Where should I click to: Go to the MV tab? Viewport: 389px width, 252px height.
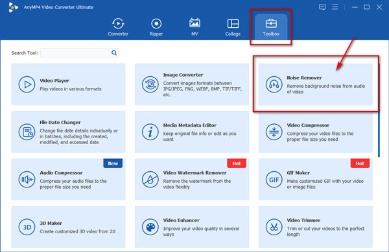194,27
